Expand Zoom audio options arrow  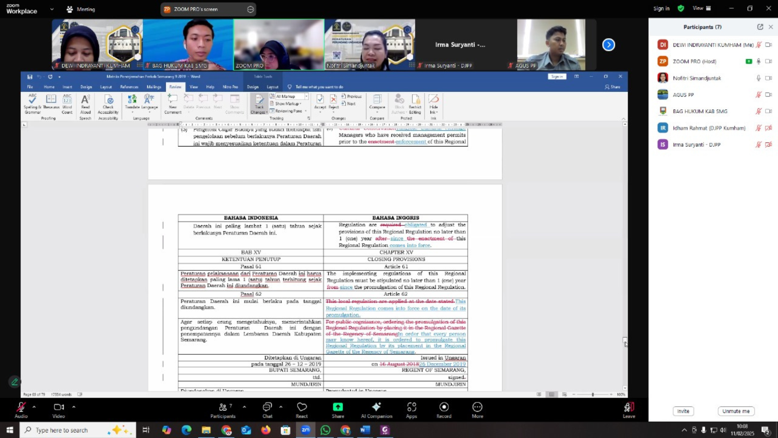point(34,406)
